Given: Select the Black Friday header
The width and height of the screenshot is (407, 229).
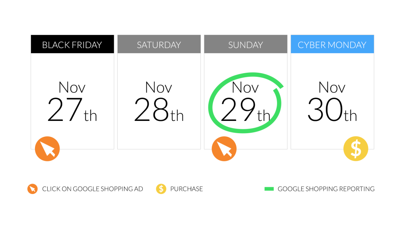Looking at the screenshot, I should coord(72,44).
